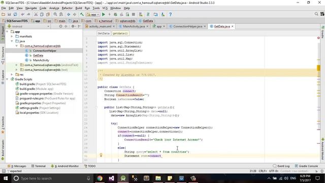Click the Make Project hammer icon
The image size is (325, 183).
pyautogui.click(x=82, y=14)
